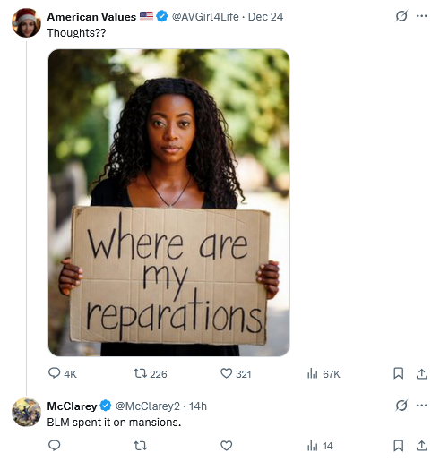Click Grok icon on American Values post

coord(401,16)
